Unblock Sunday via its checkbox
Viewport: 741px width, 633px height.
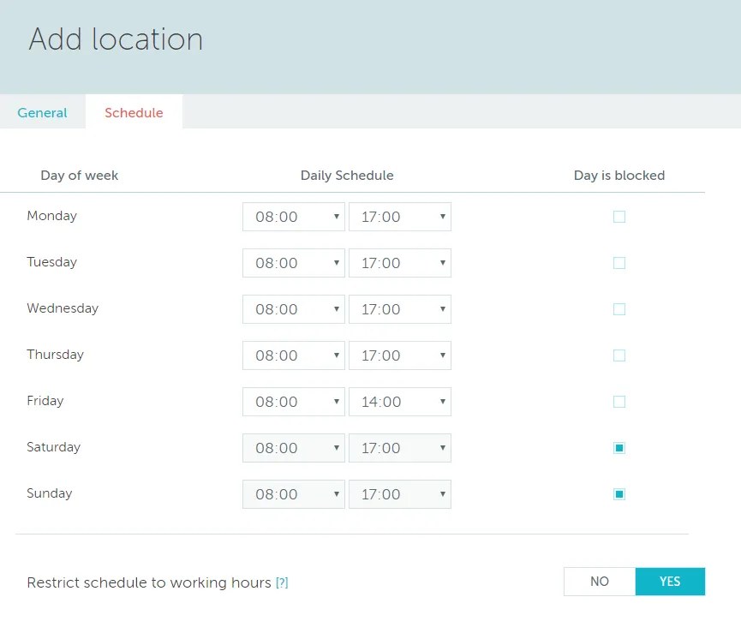point(618,493)
